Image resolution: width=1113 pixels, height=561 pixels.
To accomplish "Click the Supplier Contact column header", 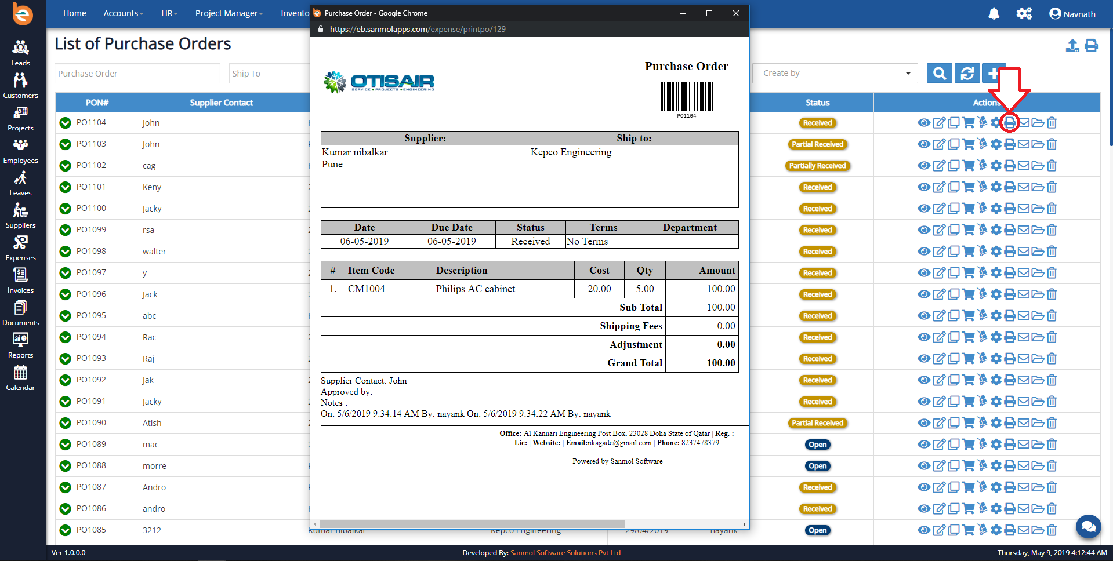I will 222,103.
